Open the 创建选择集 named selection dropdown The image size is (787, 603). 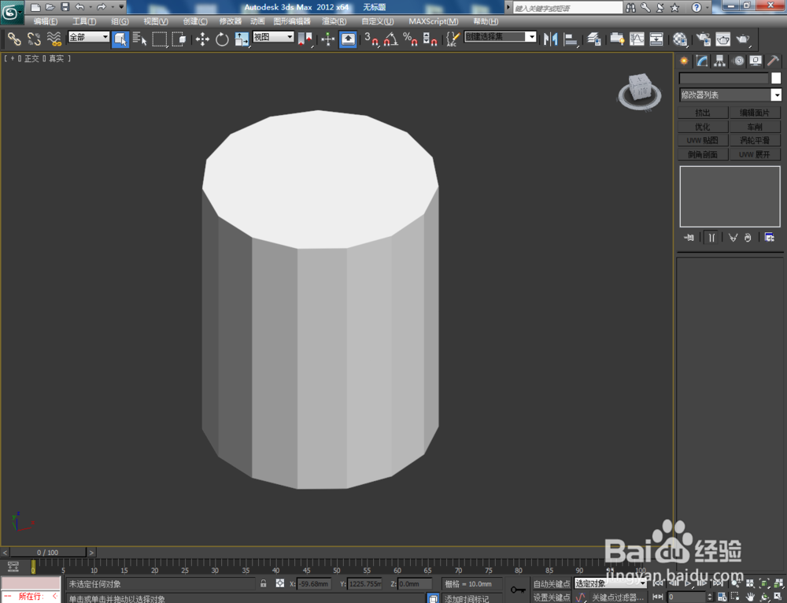[x=501, y=37]
